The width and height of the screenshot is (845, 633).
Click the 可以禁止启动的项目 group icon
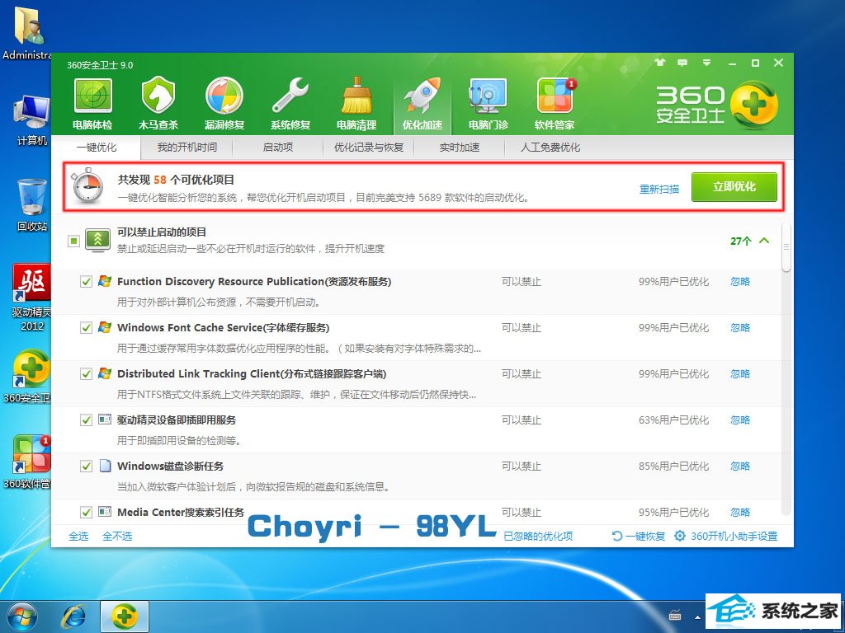(x=97, y=240)
